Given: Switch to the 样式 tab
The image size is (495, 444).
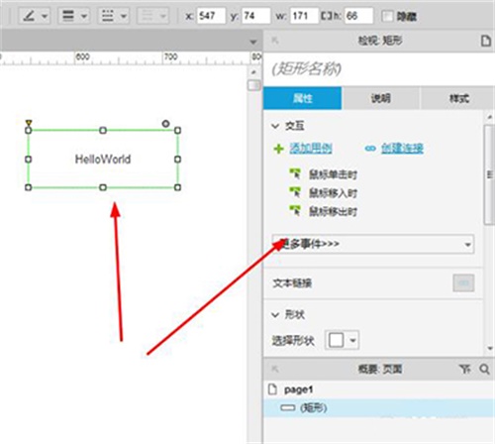Looking at the screenshot, I should tap(458, 98).
